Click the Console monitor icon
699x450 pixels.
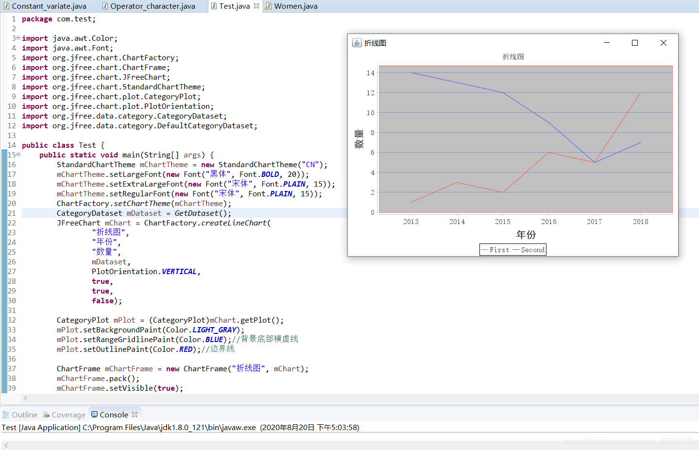[94, 415]
